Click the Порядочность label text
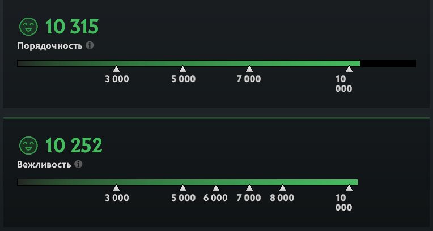 [50, 45]
